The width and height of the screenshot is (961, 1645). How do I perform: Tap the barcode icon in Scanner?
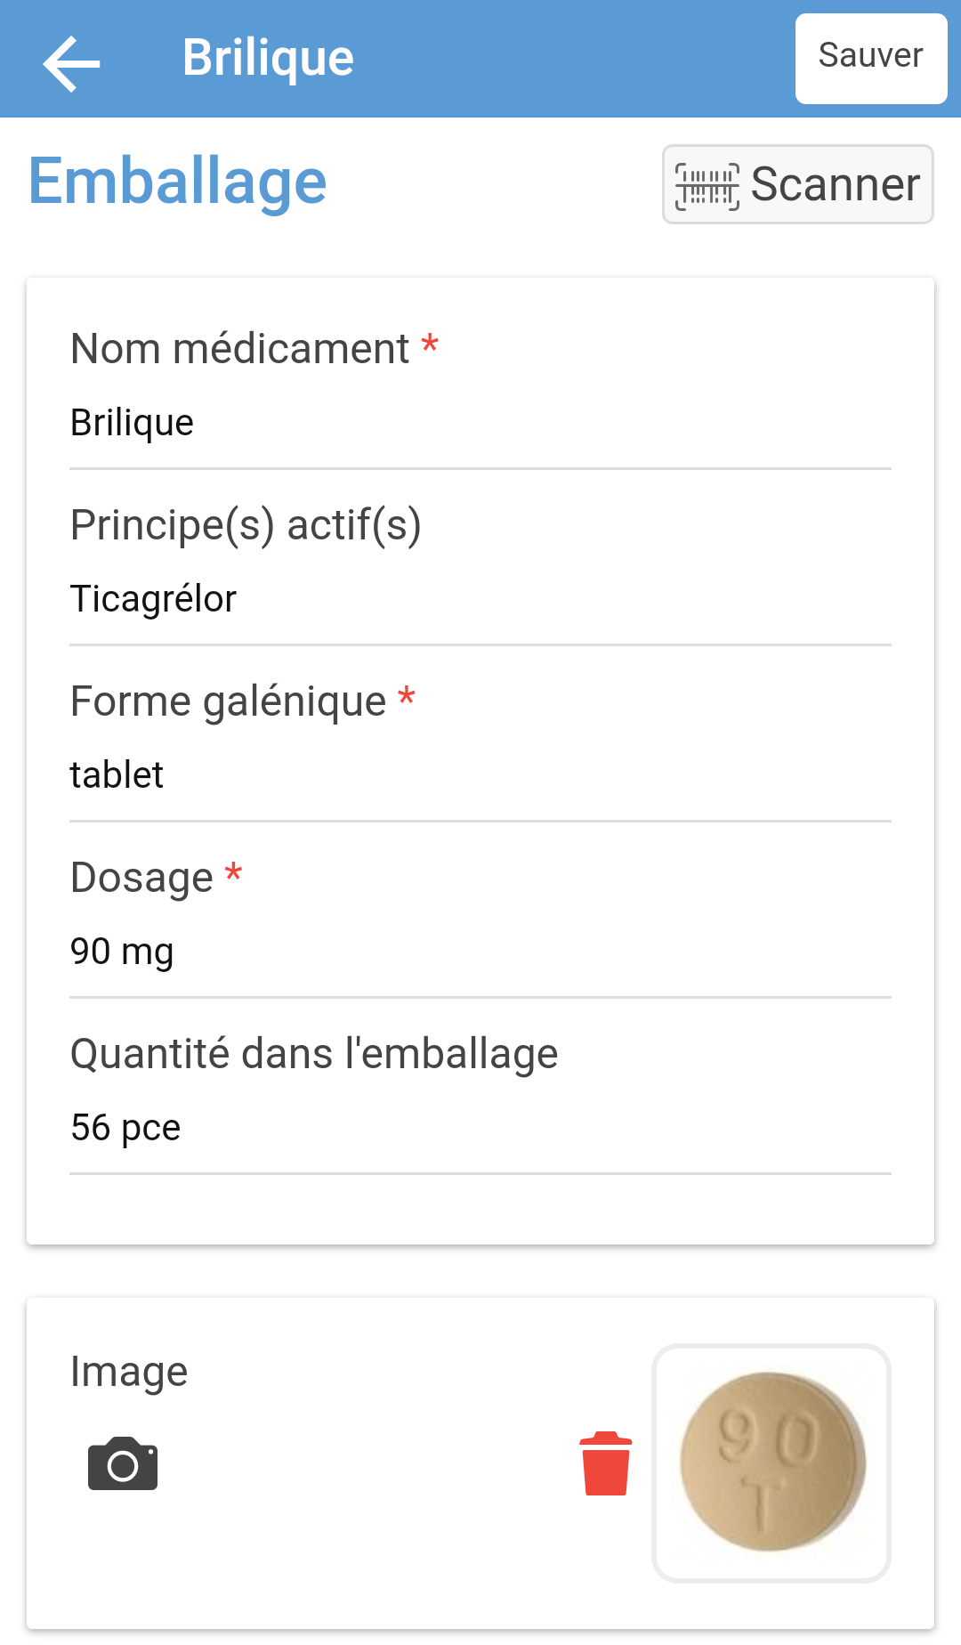tap(707, 186)
